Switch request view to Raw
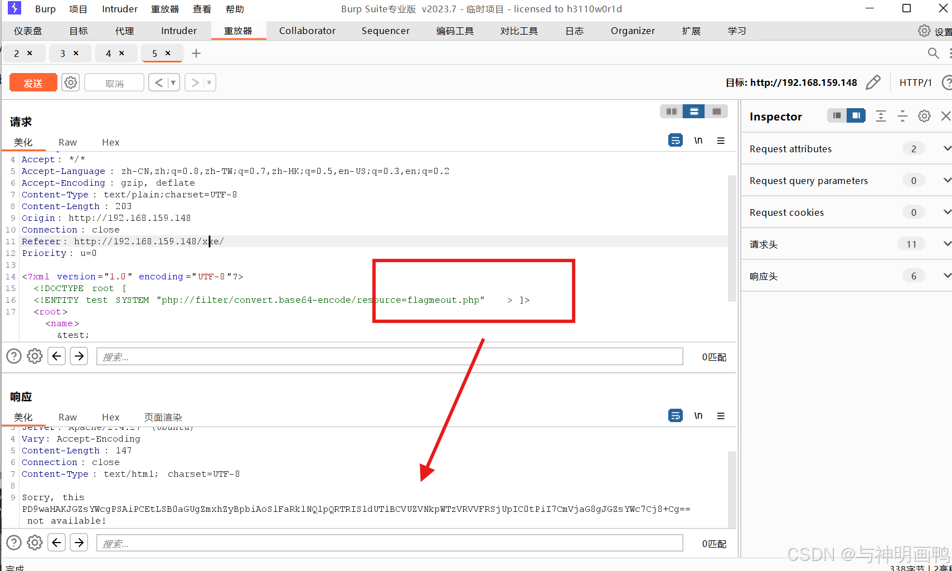952x571 pixels. (67, 142)
